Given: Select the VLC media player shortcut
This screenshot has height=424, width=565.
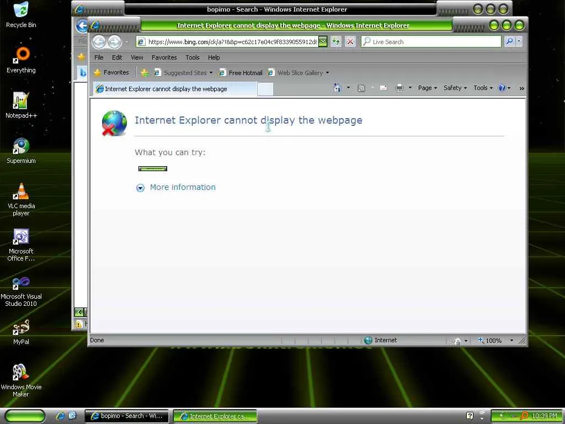Looking at the screenshot, I should tap(21, 199).
